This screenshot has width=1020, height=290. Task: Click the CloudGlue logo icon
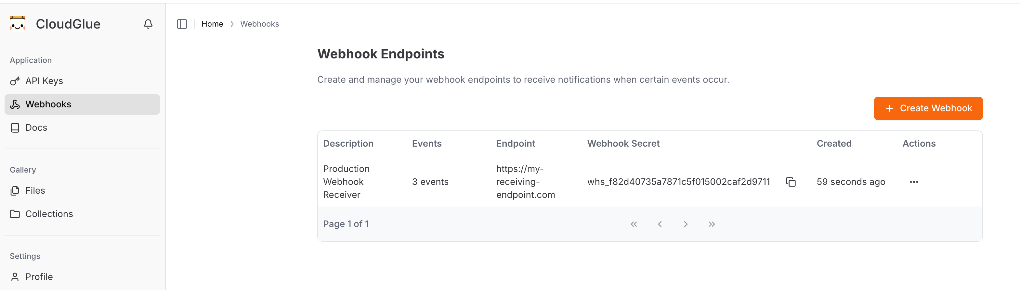coord(18,24)
